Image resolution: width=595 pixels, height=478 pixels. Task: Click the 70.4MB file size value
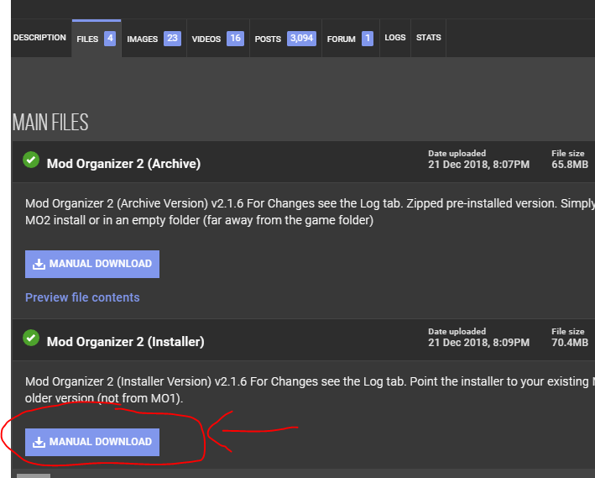(570, 343)
